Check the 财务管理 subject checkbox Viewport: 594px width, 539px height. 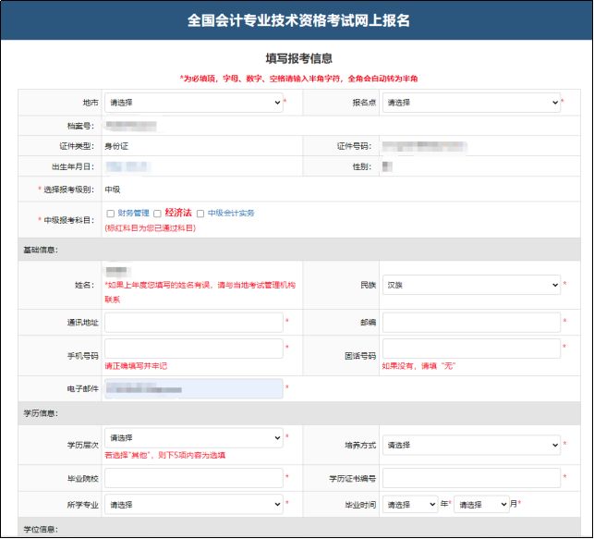[x=111, y=214]
